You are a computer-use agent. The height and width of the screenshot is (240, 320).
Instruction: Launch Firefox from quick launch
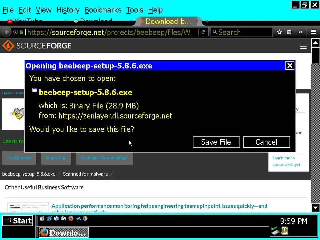(71, 218)
